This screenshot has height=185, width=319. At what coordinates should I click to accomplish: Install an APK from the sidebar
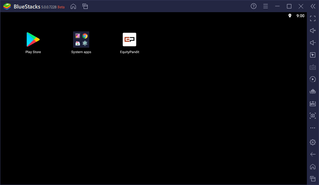pyautogui.click(x=313, y=104)
